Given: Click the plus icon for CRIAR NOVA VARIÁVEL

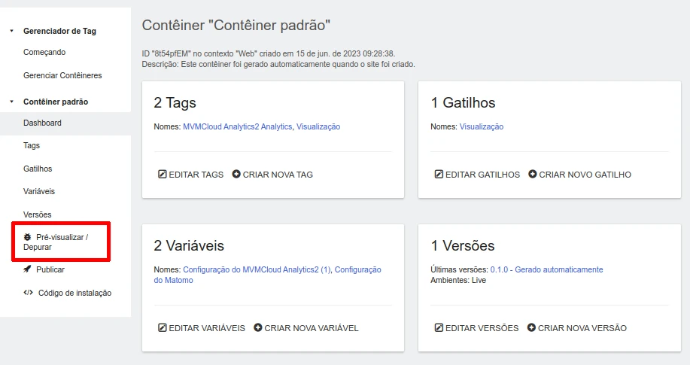Looking at the screenshot, I should point(258,328).
